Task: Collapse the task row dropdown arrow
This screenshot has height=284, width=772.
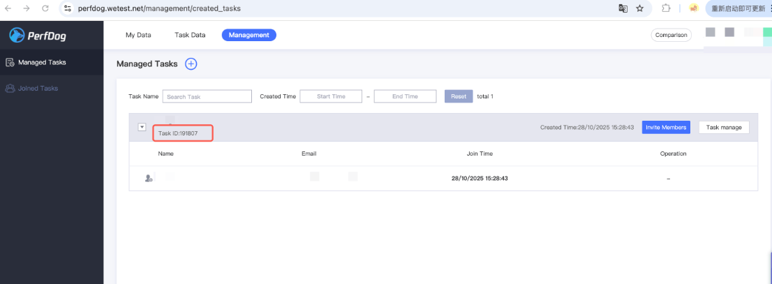Action: click(142, 127)
